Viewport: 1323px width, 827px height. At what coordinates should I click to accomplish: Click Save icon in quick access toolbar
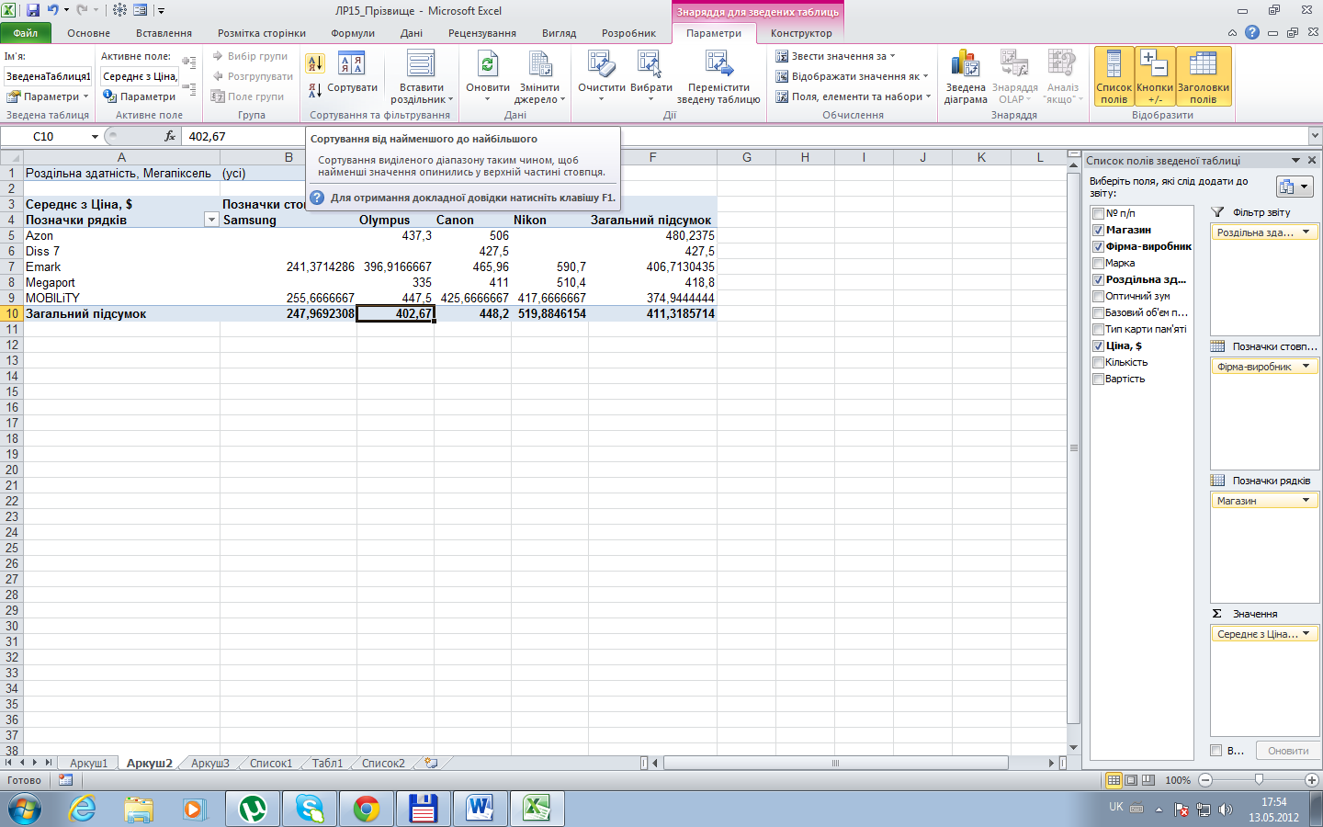tap(33, 10)
